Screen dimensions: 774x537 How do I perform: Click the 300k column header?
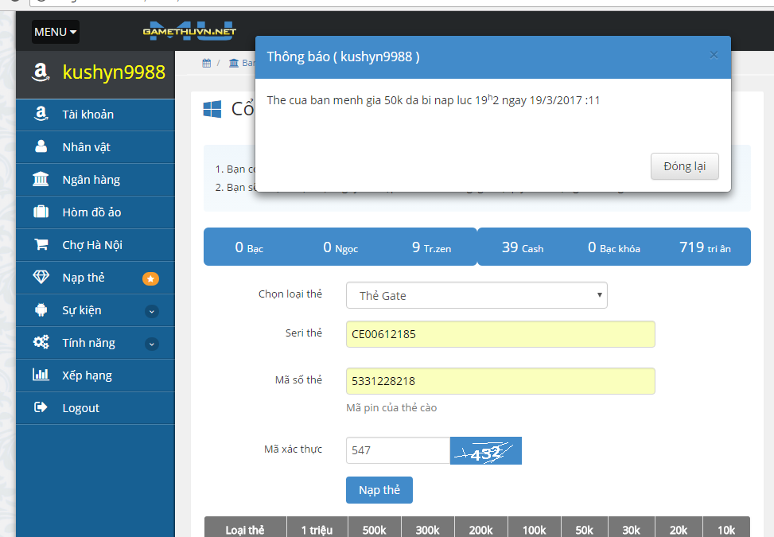(x=428, y=529)
